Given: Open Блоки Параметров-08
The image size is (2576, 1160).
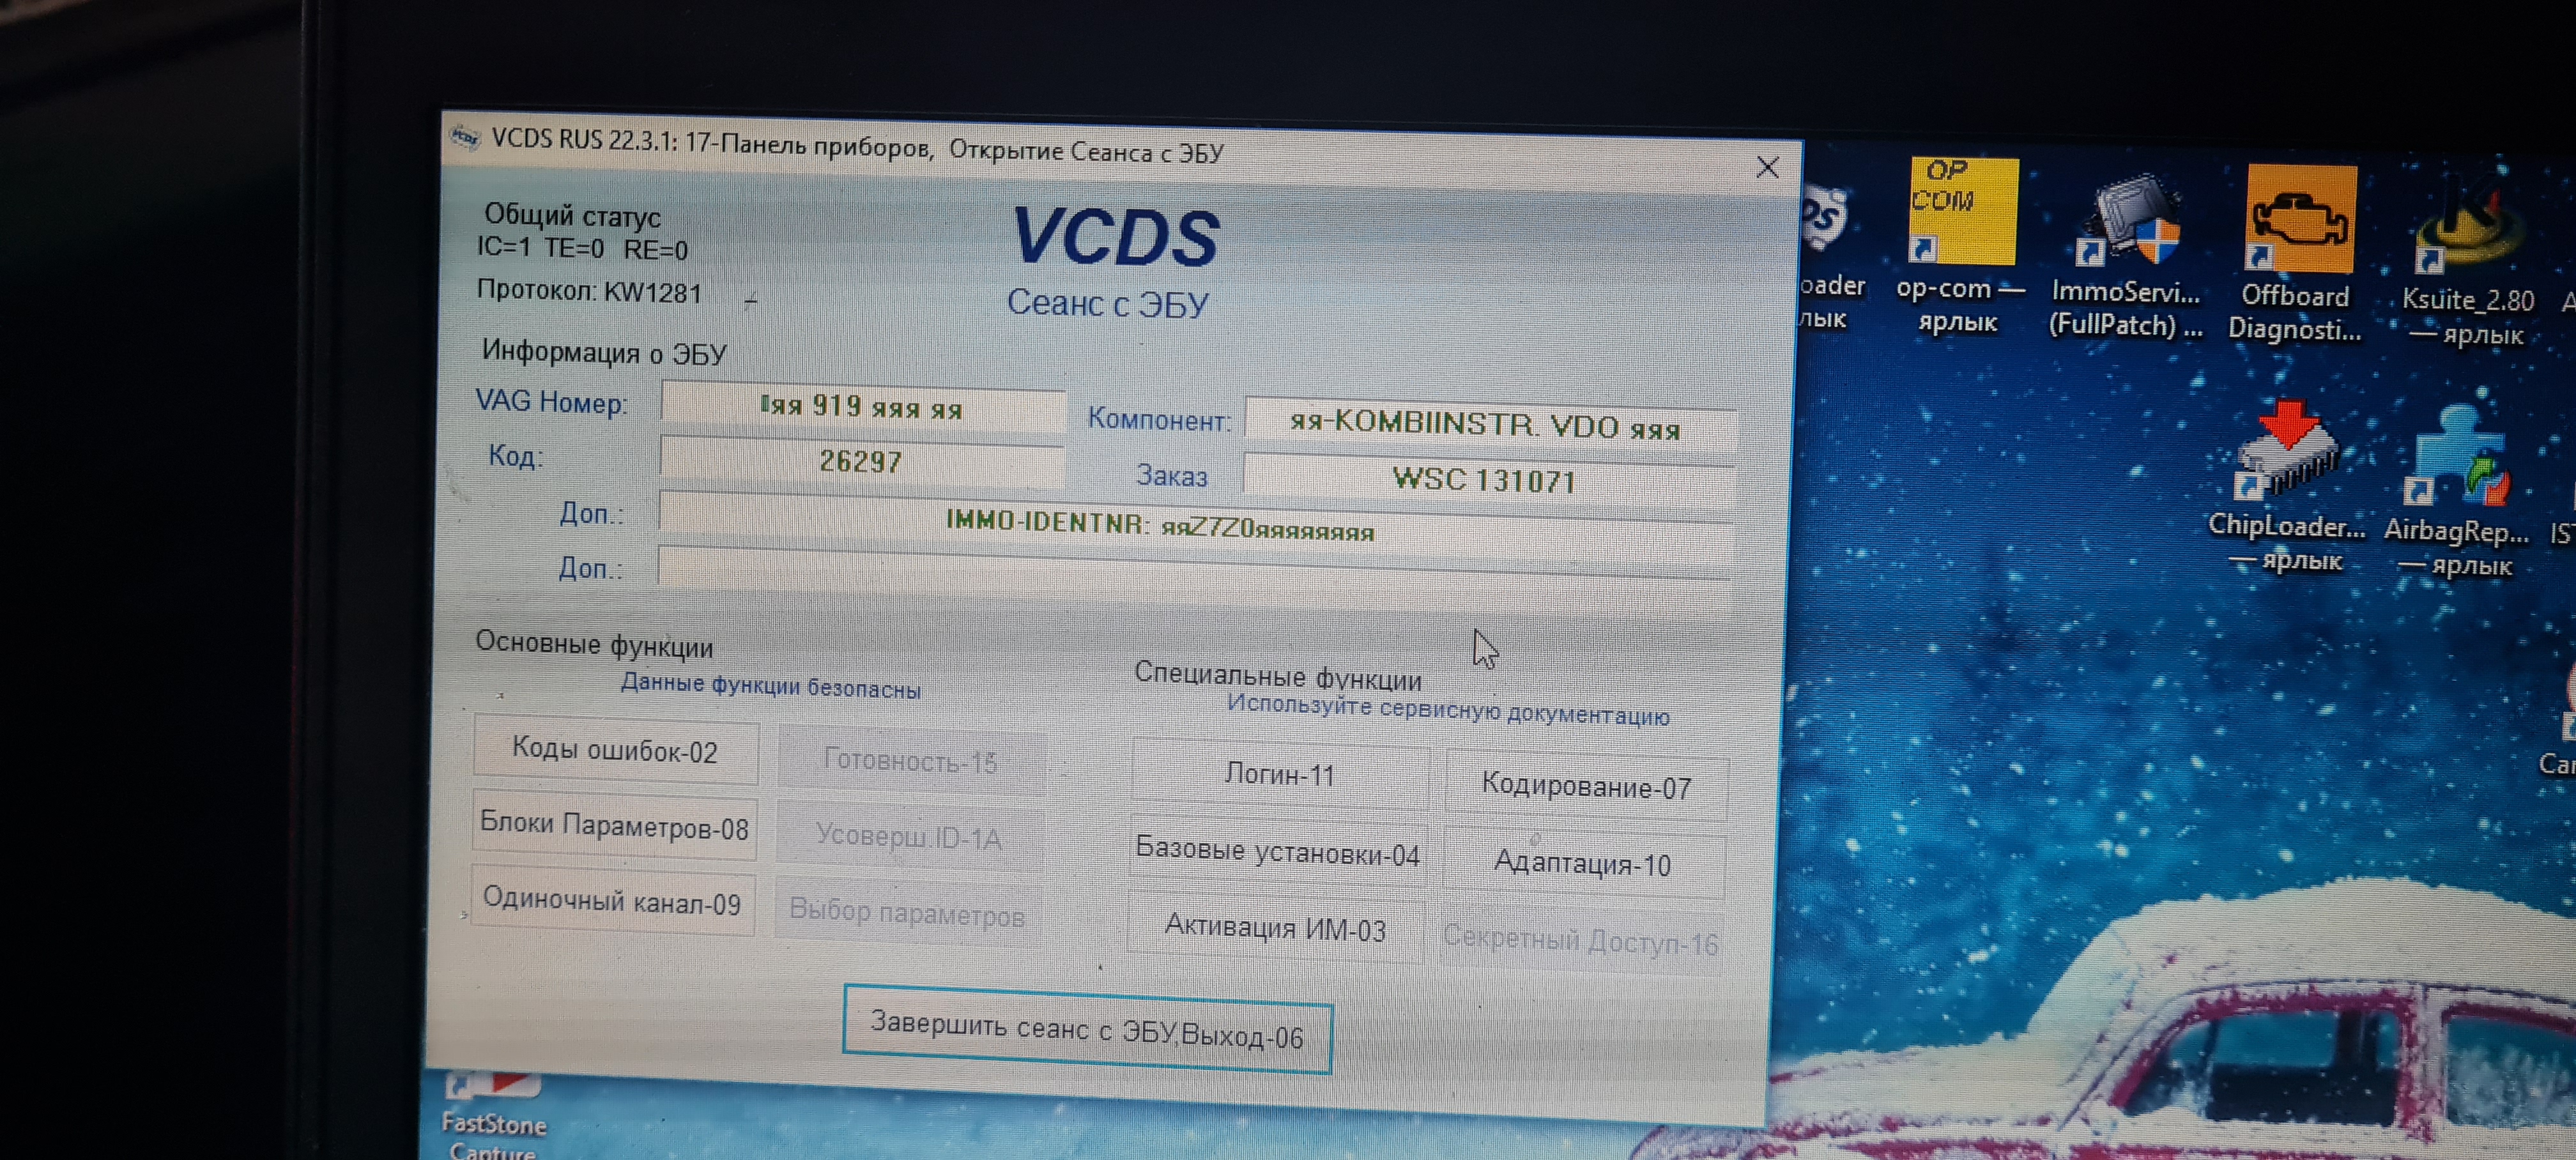Looking at the screenshot, I should [614, 826].
